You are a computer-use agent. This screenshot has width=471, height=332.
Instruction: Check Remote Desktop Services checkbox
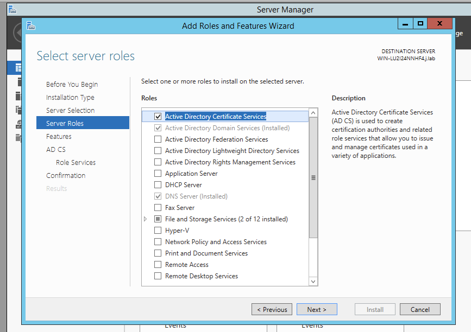click(158, 276)
